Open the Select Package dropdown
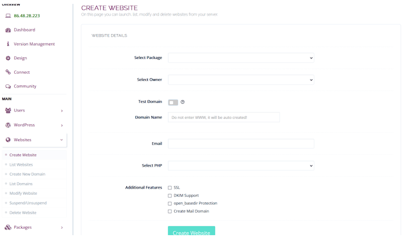Viewport: 405px width, 241px height. pyautogui.click(x=241, y=58)
